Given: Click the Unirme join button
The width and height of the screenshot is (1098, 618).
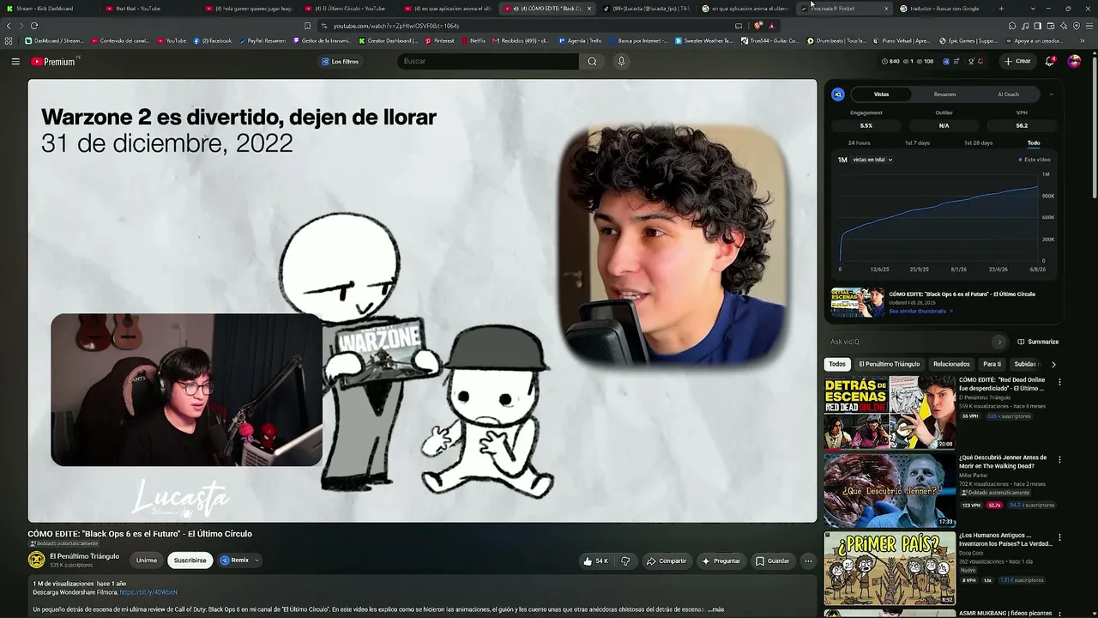Looking at the screenshot, I should [x=147, y=560].
